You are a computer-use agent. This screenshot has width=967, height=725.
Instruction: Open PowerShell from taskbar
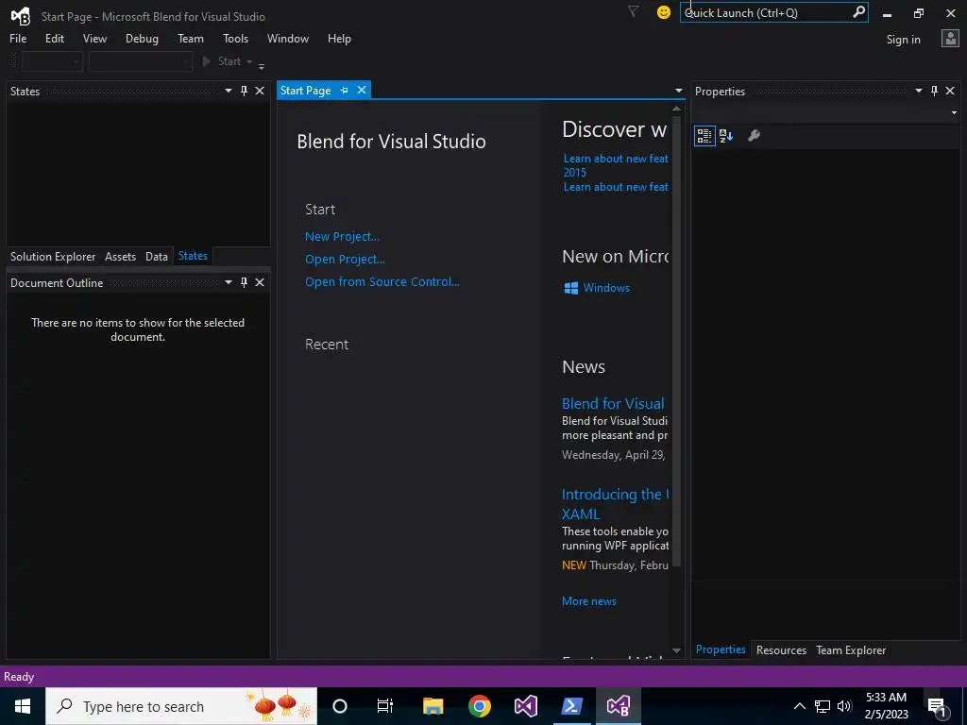[x=571, y=706]
